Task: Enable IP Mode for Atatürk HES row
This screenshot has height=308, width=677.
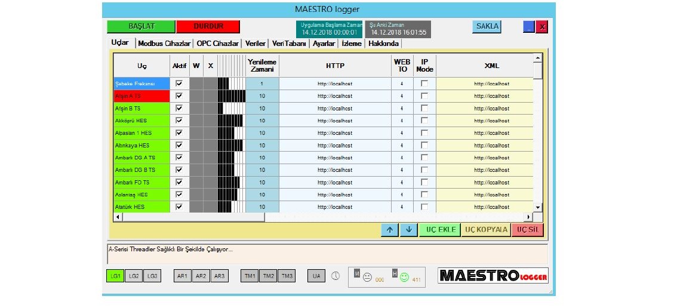Action: pyautogui.click(x=425, y=207)
